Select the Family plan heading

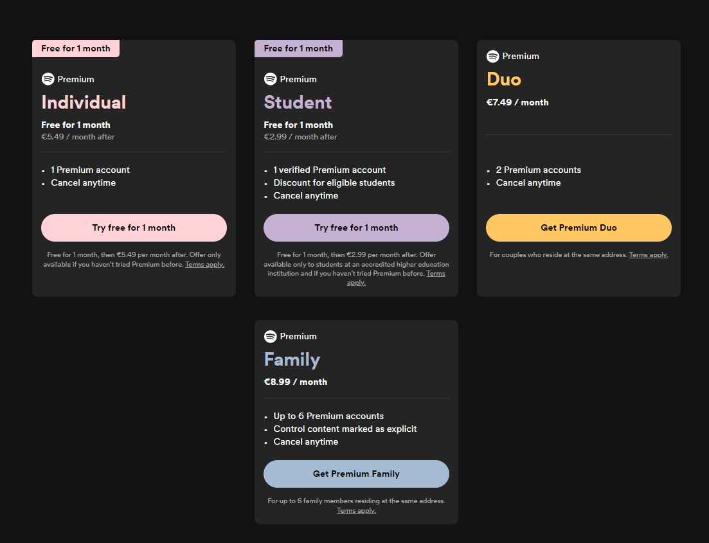coord(292,360)
